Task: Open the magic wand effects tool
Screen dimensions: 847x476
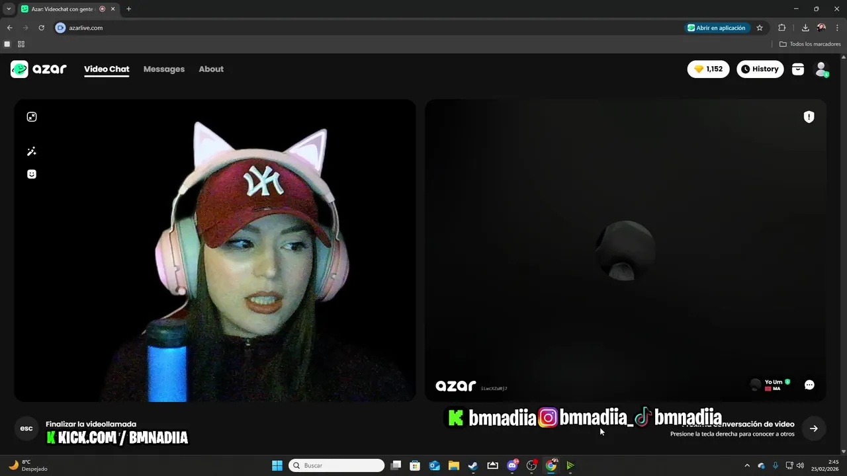Action: pos(32,151)
